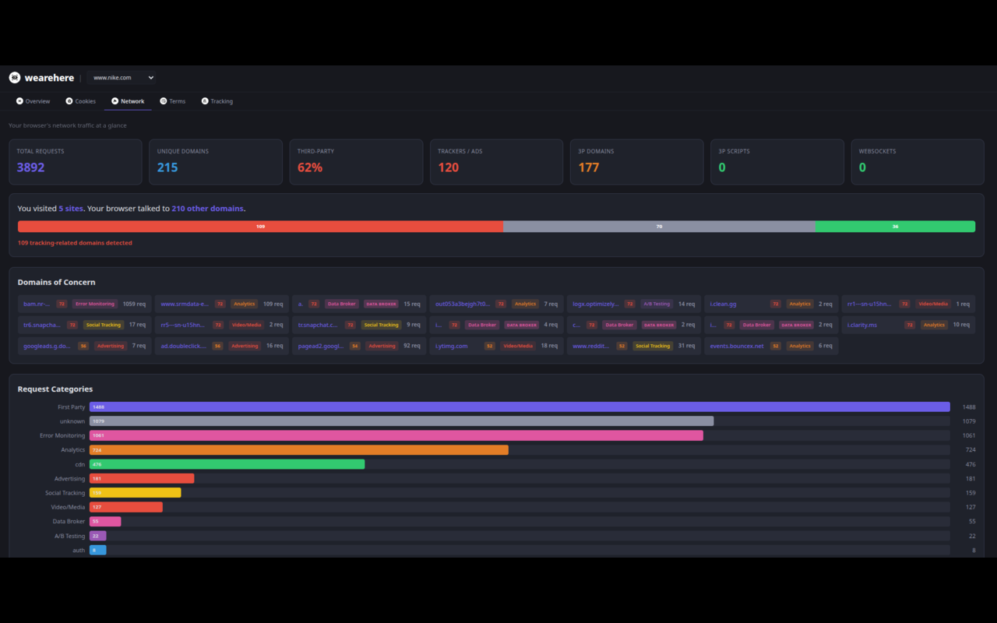Click the gray 70 bar segment
997x623 pixels.
[x=659, y=227]
